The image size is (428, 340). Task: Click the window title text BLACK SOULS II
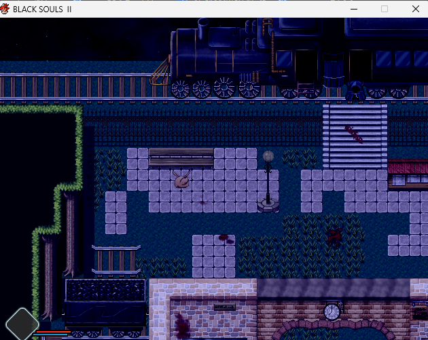click(42, 10)
